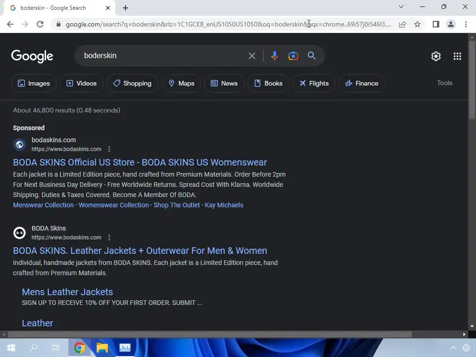This screenshot has width=476, height=357.
Task: Click the vertical scrollbar down arrow
Action: click(x=472, y=327)
